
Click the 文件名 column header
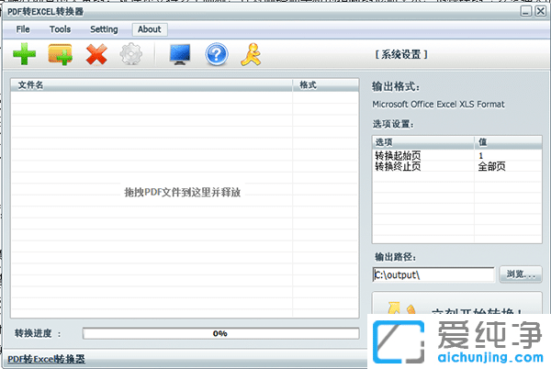click(x=152, y=85)
